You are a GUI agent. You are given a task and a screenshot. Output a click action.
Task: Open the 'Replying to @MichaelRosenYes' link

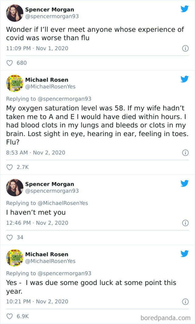click(x=41, y=203)
